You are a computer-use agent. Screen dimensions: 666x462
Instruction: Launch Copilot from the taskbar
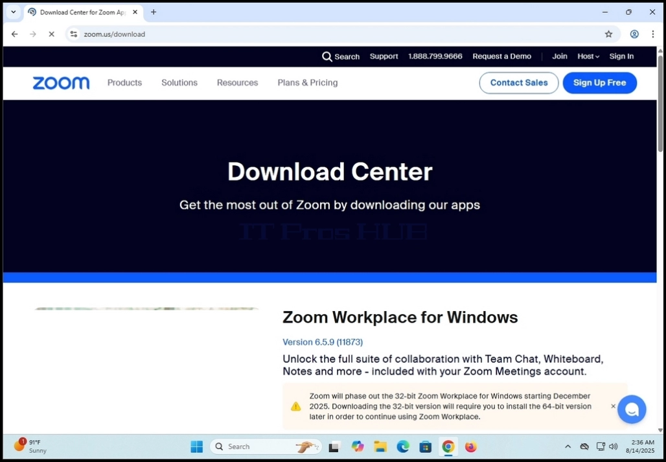(358, 446)
